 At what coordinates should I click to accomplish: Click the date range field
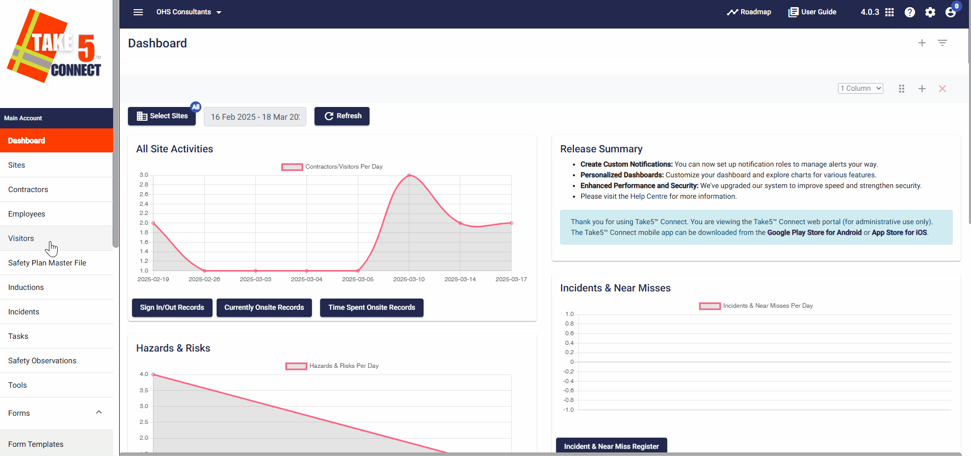pyautogui.click(x=255, y=117)
